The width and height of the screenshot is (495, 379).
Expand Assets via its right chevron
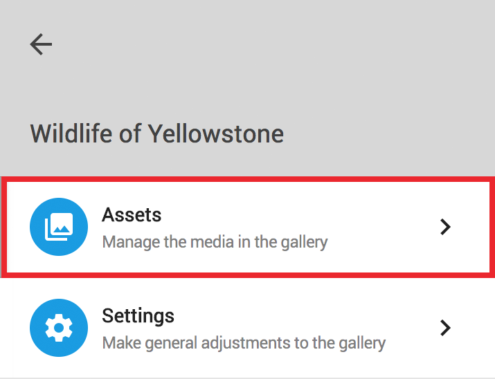[445, 227]
